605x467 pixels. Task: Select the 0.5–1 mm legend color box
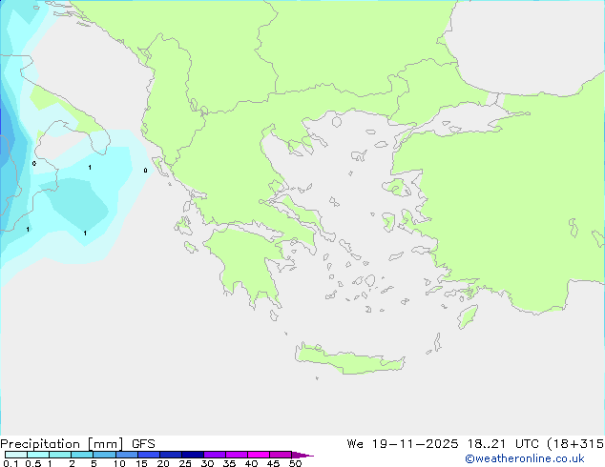coord(38,455)
